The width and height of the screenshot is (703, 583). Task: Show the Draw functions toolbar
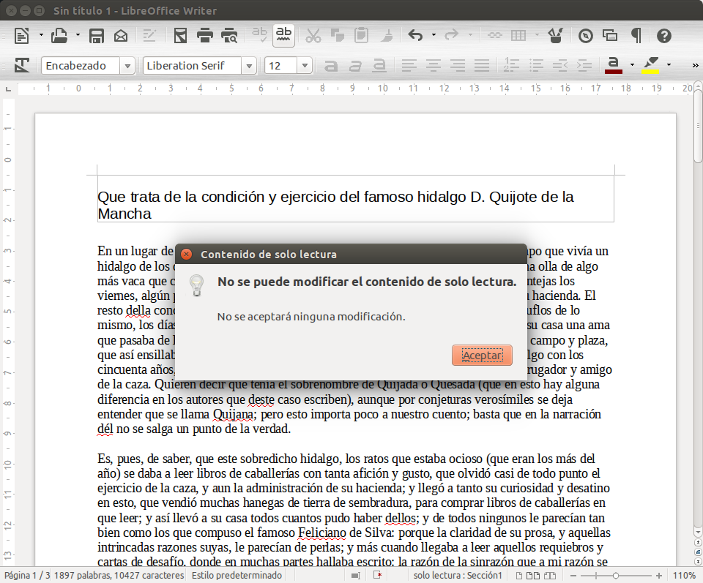[x=556, y=35]
